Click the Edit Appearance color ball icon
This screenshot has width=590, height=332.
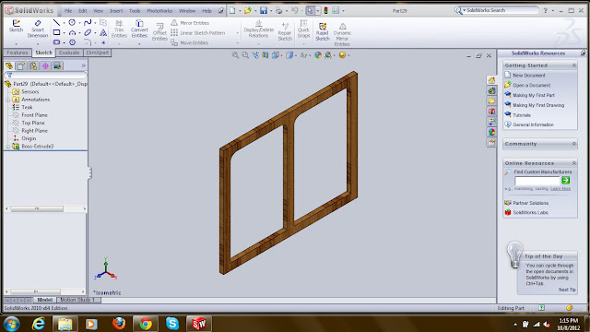(x=318, y=55)
